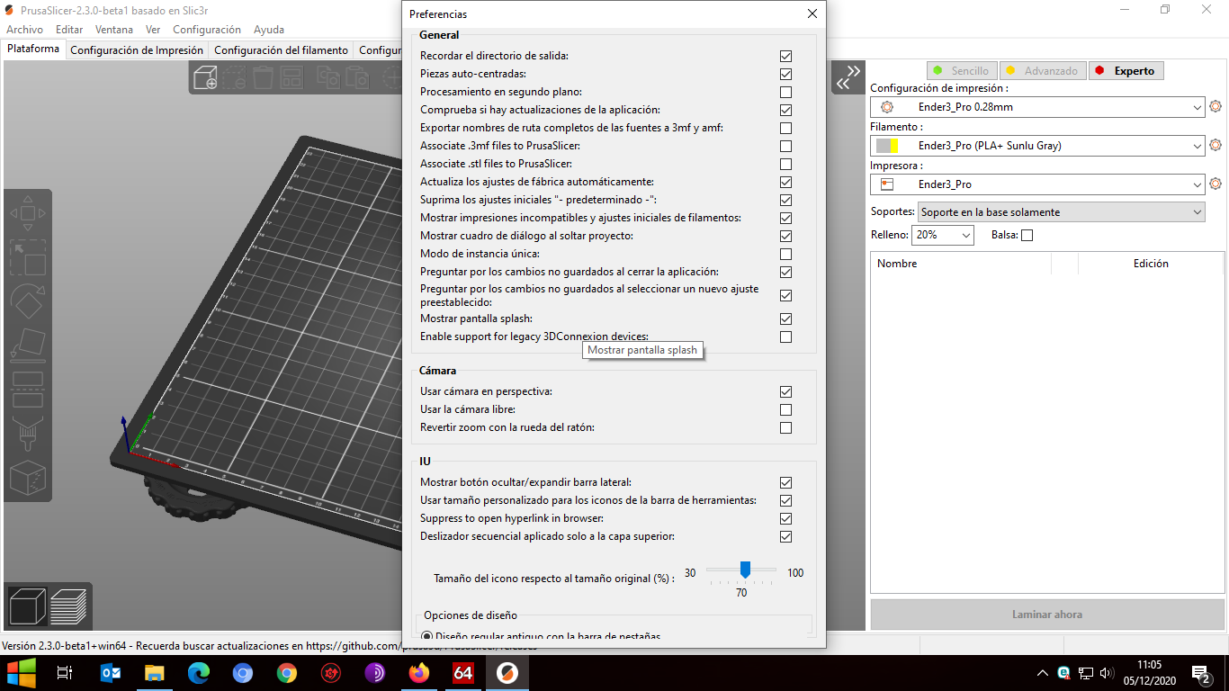The image size is (1229, 691).
Task: Open the Configuración menu
Action: (x=206, y=29)
